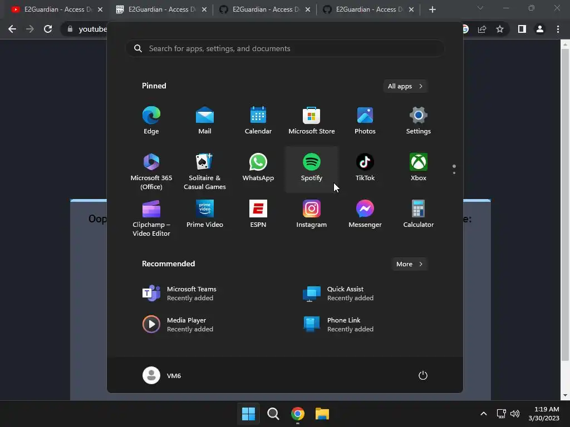Launch Spotify
This screenshot has width=570, height=427.
pos(312,169)
